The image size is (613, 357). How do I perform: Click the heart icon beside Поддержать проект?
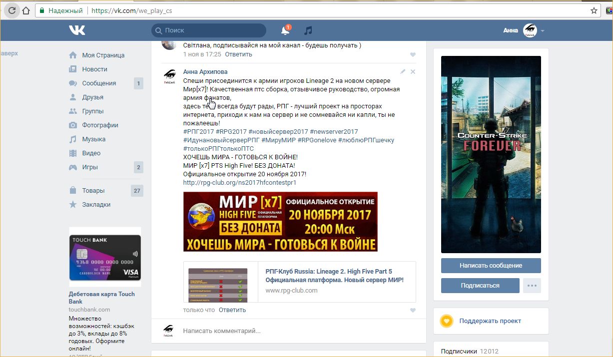[x=447, y=321]
